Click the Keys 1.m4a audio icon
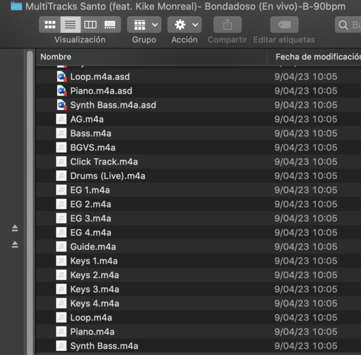 click(61, 261)
